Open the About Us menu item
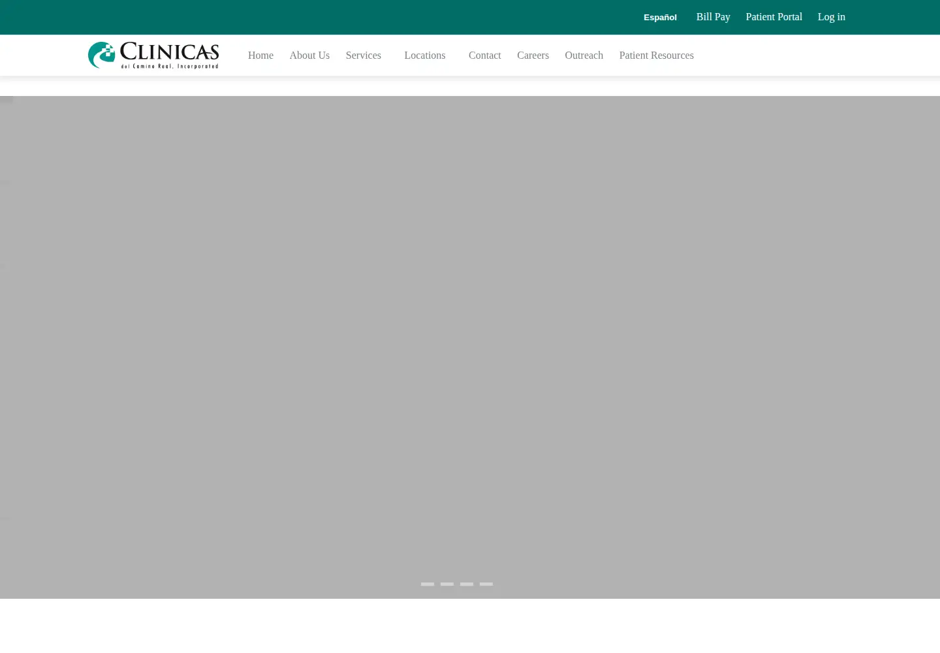The image size is (940, 653). 309,56
